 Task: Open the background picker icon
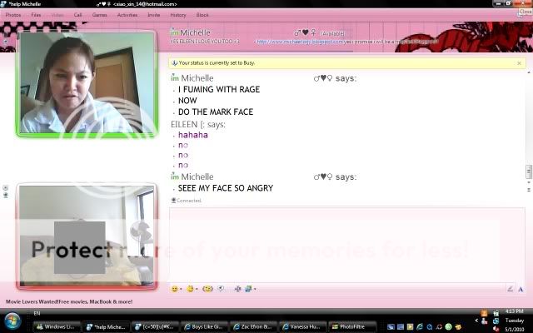tap(248, 289)
